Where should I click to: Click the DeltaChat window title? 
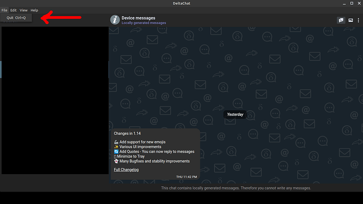(x=181, y=3)
